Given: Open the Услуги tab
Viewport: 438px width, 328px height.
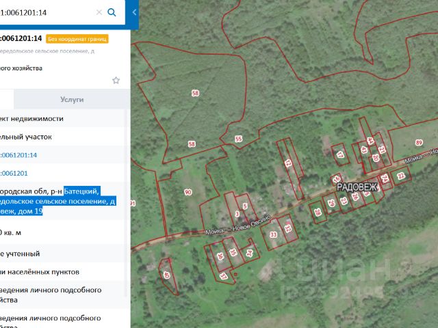Looking at the screenshot, I should coord(72,99).
